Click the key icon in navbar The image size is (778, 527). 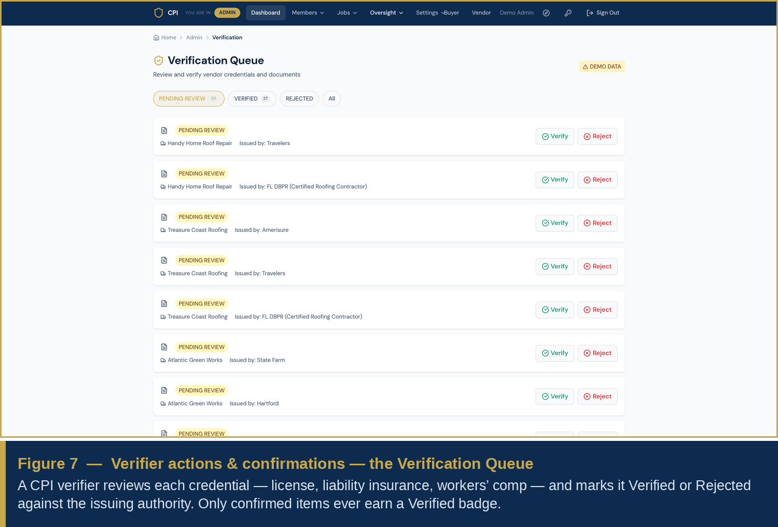568,13
